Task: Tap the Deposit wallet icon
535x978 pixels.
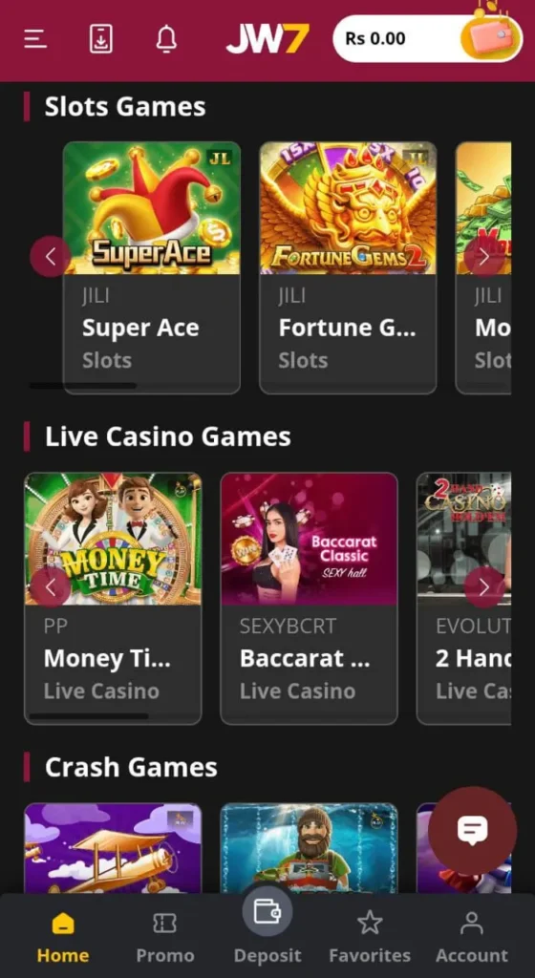Action: pyautogui.click(x=267, y=911)
